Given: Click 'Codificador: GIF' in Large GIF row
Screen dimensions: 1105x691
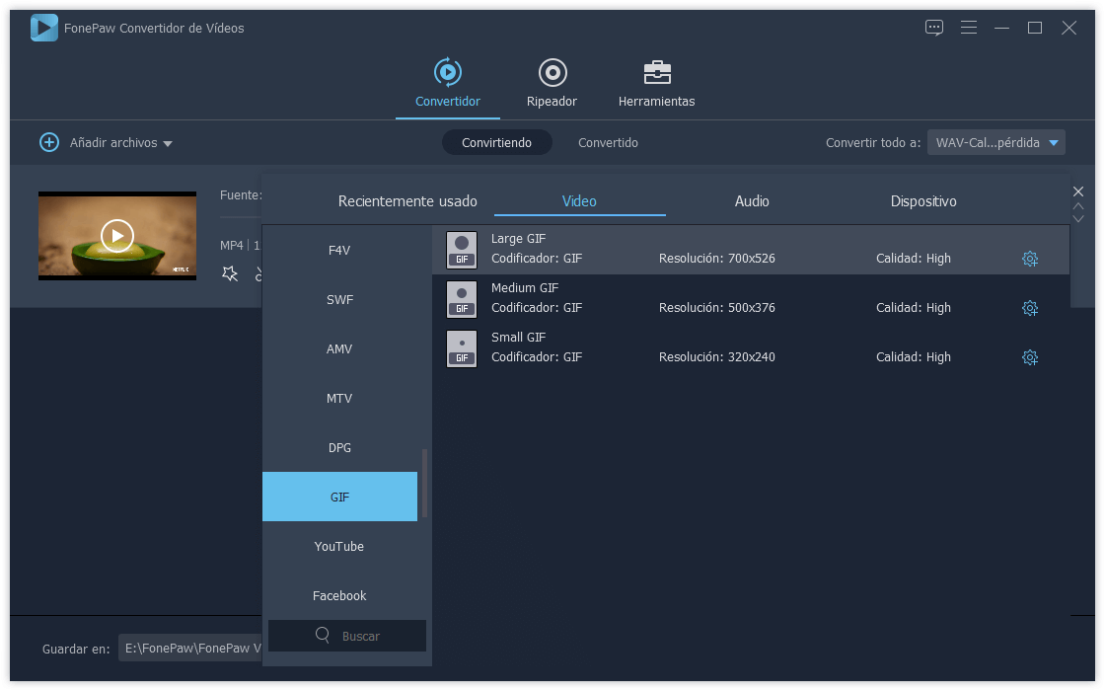Looking at the screenshot, I should [x=537, y=259].
